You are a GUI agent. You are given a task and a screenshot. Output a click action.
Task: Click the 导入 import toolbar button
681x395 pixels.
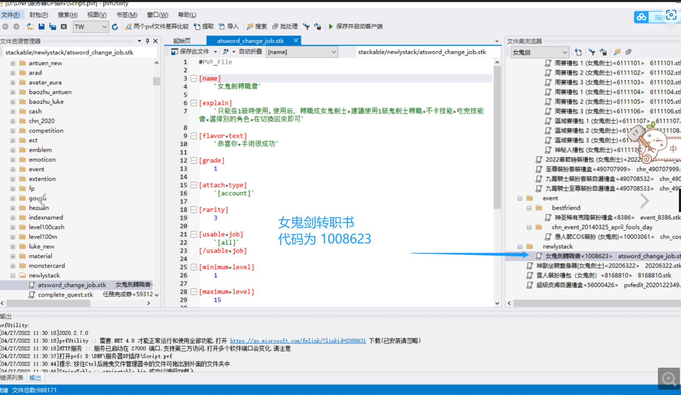click(x=229, y=26)
